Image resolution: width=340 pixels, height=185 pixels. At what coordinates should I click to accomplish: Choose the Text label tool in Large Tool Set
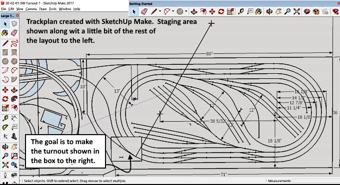point(14,127)
